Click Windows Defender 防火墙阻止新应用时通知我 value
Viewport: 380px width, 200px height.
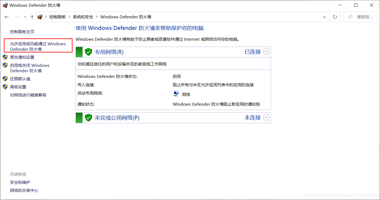216,104
